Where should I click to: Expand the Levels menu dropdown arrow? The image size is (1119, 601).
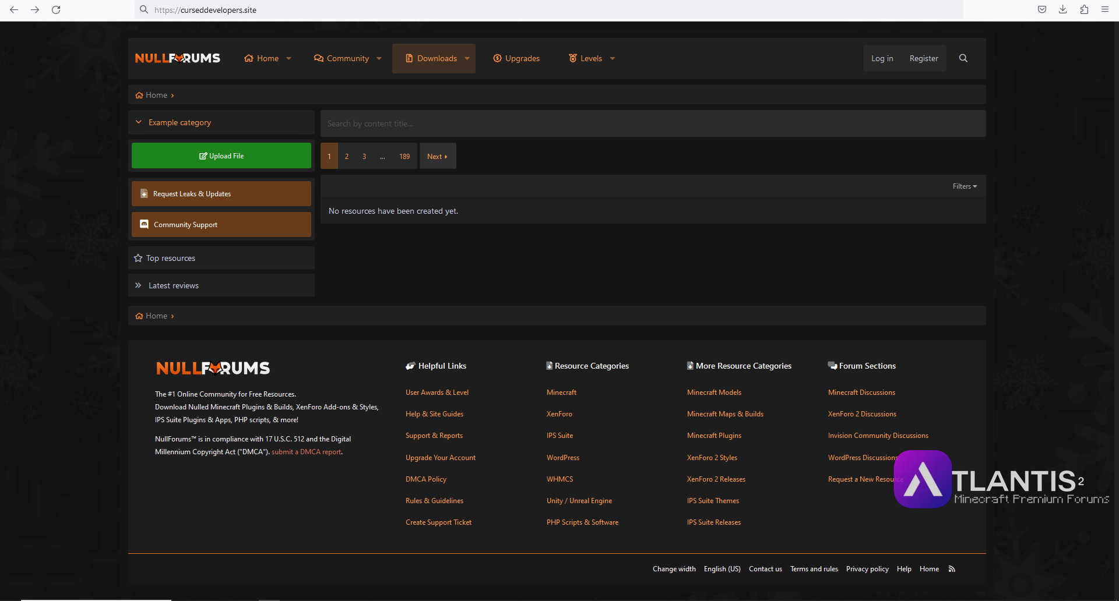(x=613, y=58)
